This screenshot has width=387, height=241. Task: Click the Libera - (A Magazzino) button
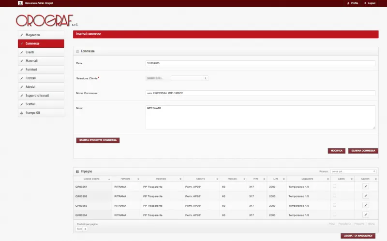point(358,236)
